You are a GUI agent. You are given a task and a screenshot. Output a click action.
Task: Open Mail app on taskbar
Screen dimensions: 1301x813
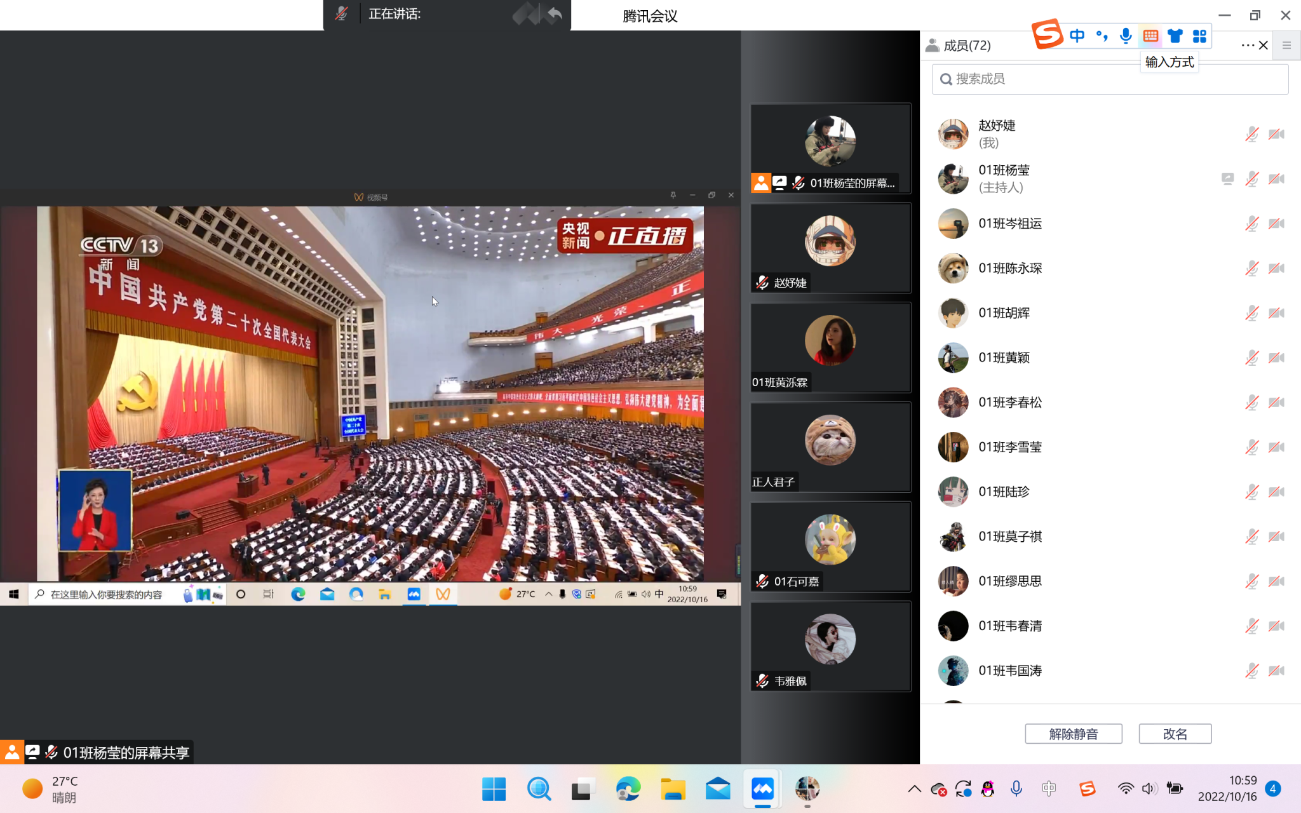pyautogui.click(x=718, y=789)
